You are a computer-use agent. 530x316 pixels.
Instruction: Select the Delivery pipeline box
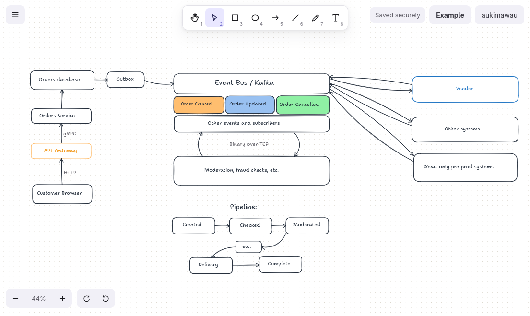pos(211,265)
